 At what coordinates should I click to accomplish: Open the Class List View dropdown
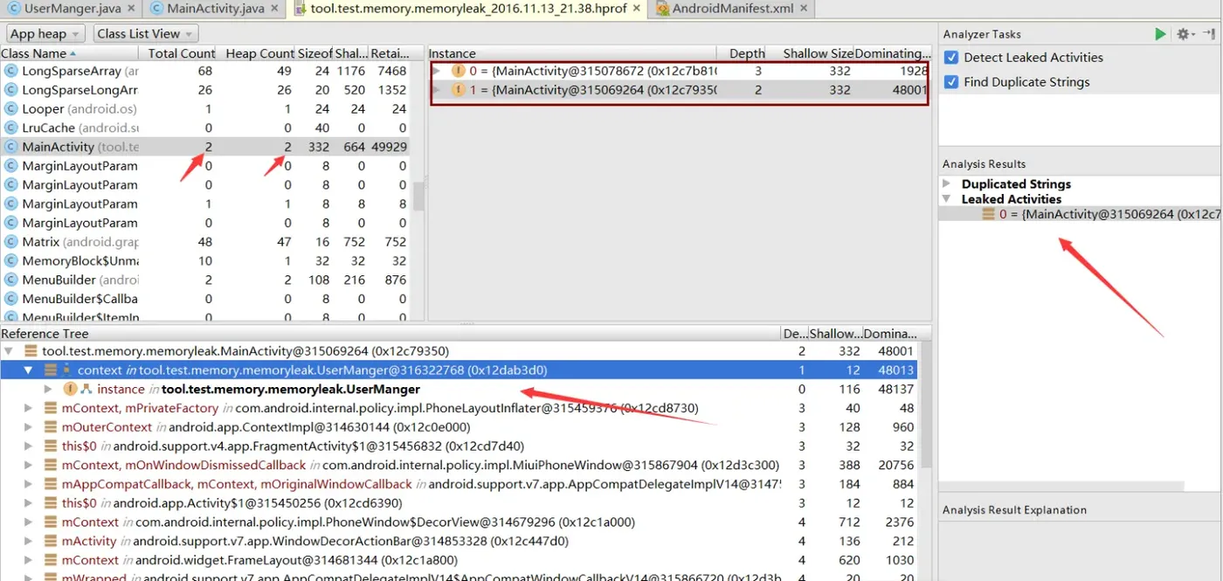pyautogui.click(x=145, y=34)
